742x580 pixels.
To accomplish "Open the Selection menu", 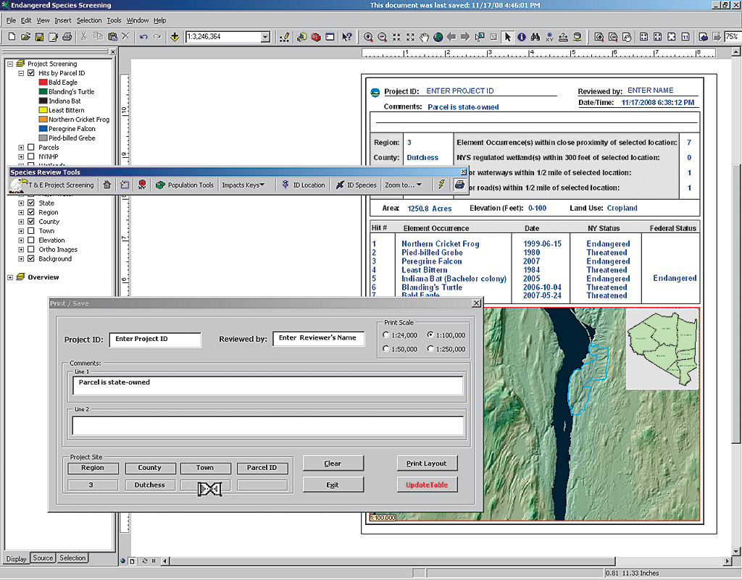I will point(89,20).
